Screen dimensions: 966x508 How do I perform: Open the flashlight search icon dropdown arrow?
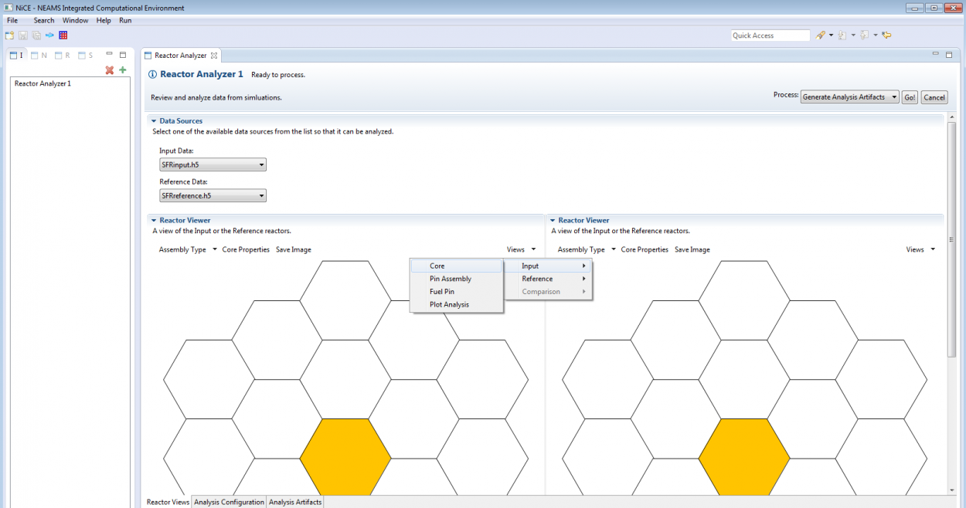[832, 36]
